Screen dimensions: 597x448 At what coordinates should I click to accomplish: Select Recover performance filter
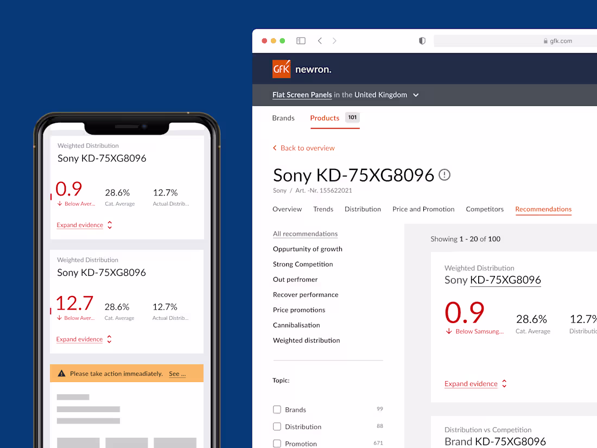coord(306,295)
